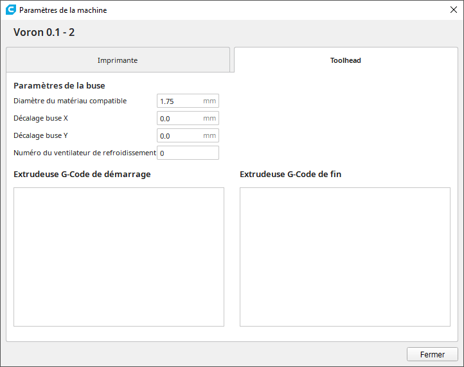Click the Numéro du ventilateur de refroidissement label
464x367 pixels.
(85, 153)
